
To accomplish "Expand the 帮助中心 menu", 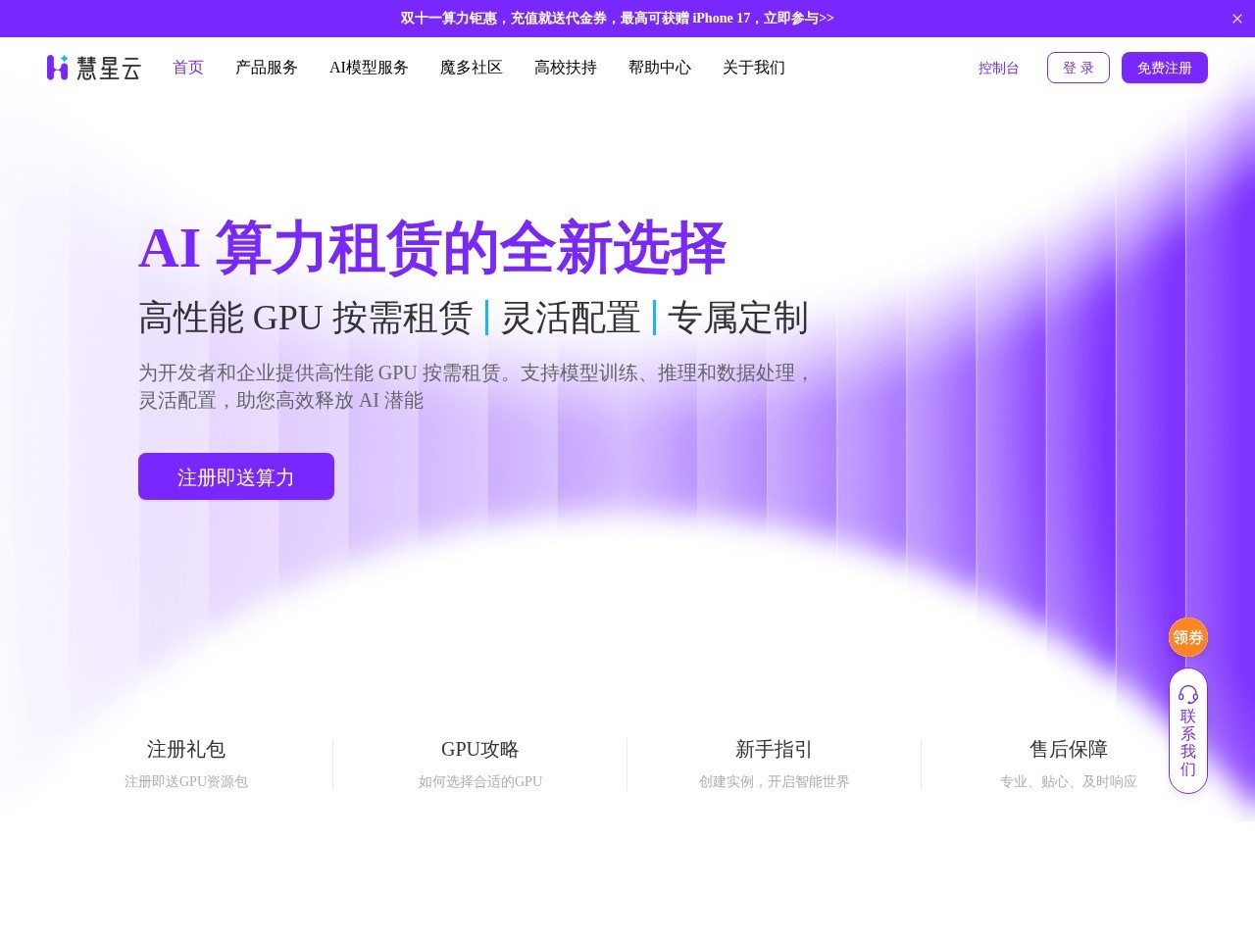I will (659, 68).
